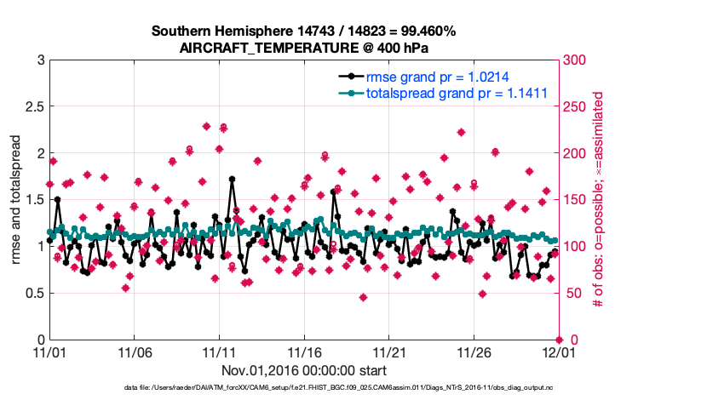Click x-axis tick label '11/16'
Viewport: 707px width, 400px height.
[x=304, y=352]
